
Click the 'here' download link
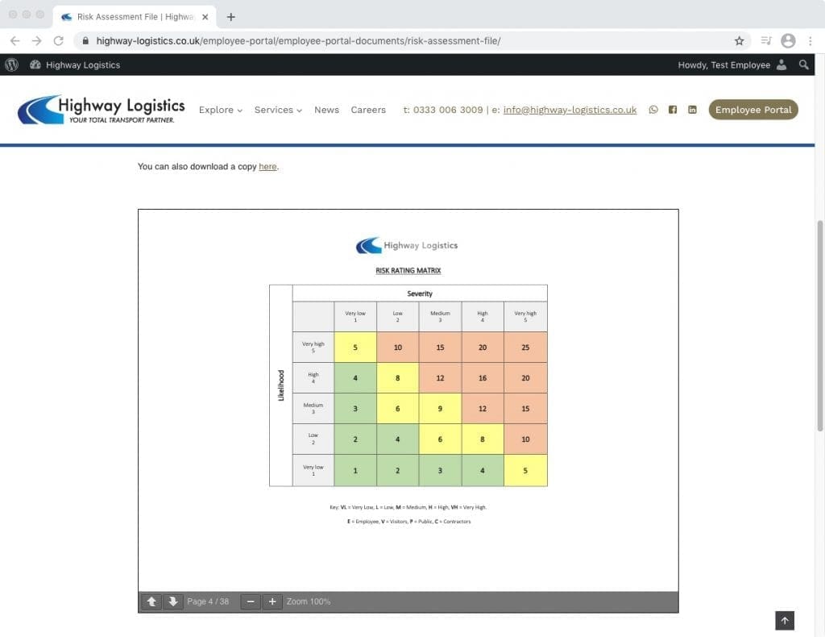(x=267, y=167)
